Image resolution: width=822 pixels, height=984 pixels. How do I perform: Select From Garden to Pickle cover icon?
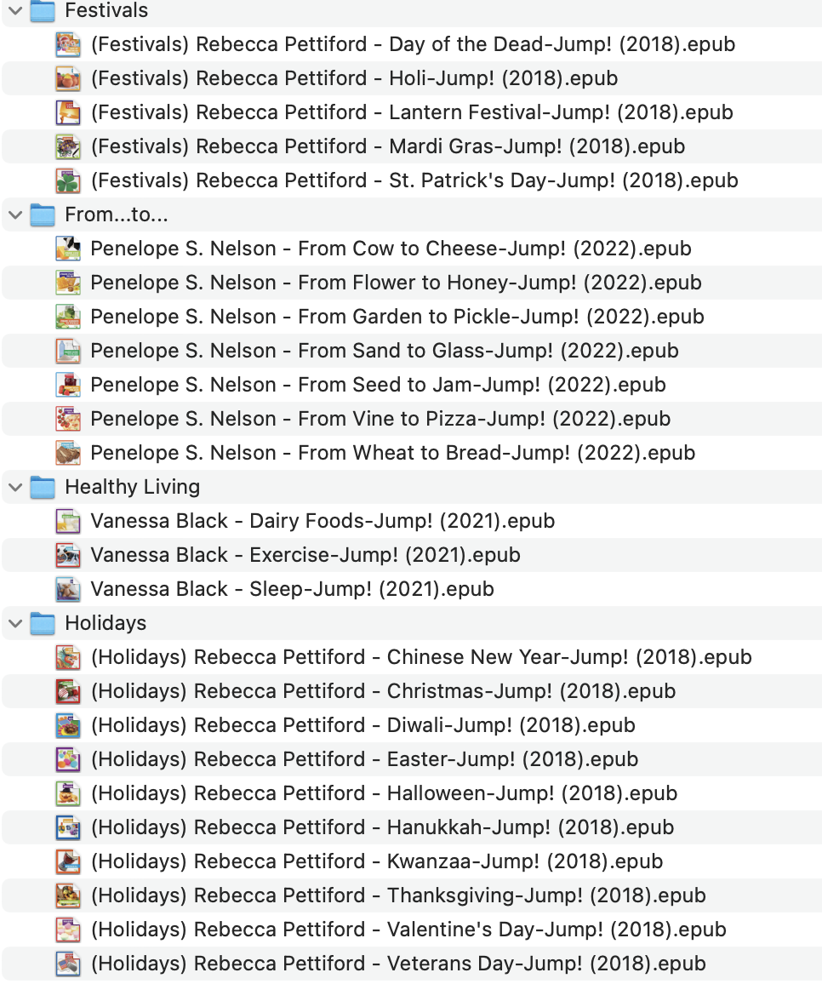[68, 317]
